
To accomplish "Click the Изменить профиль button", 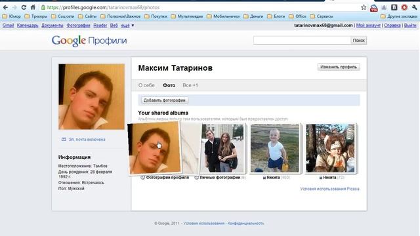I will tap(339, 67).
